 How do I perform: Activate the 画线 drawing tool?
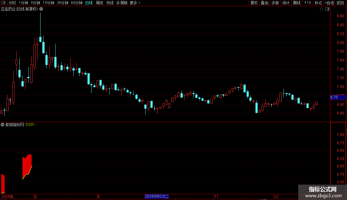[297, 3]
